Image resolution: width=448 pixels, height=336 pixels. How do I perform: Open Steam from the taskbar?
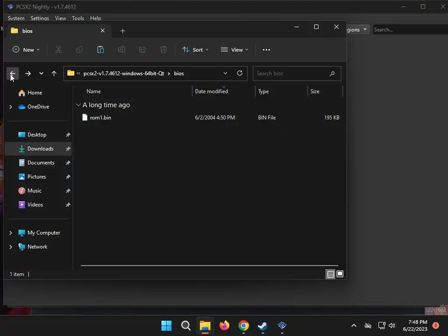(262, 325)
